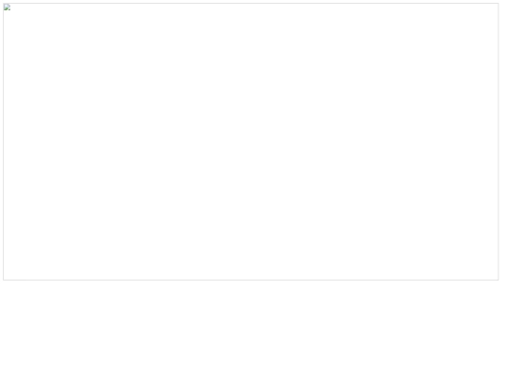Click the broken image icon
The width and height of the screenshot is (507, 380).
(x=8, y=8)
